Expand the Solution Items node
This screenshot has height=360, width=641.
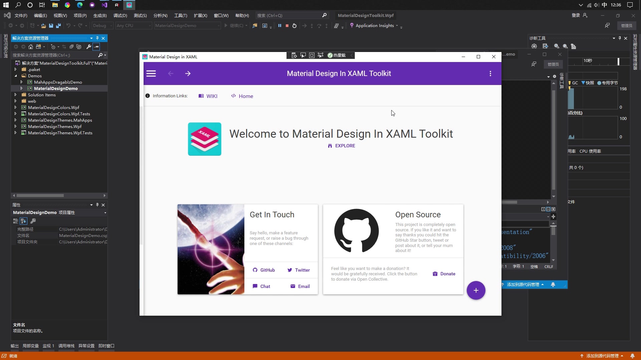coord(15,95)
